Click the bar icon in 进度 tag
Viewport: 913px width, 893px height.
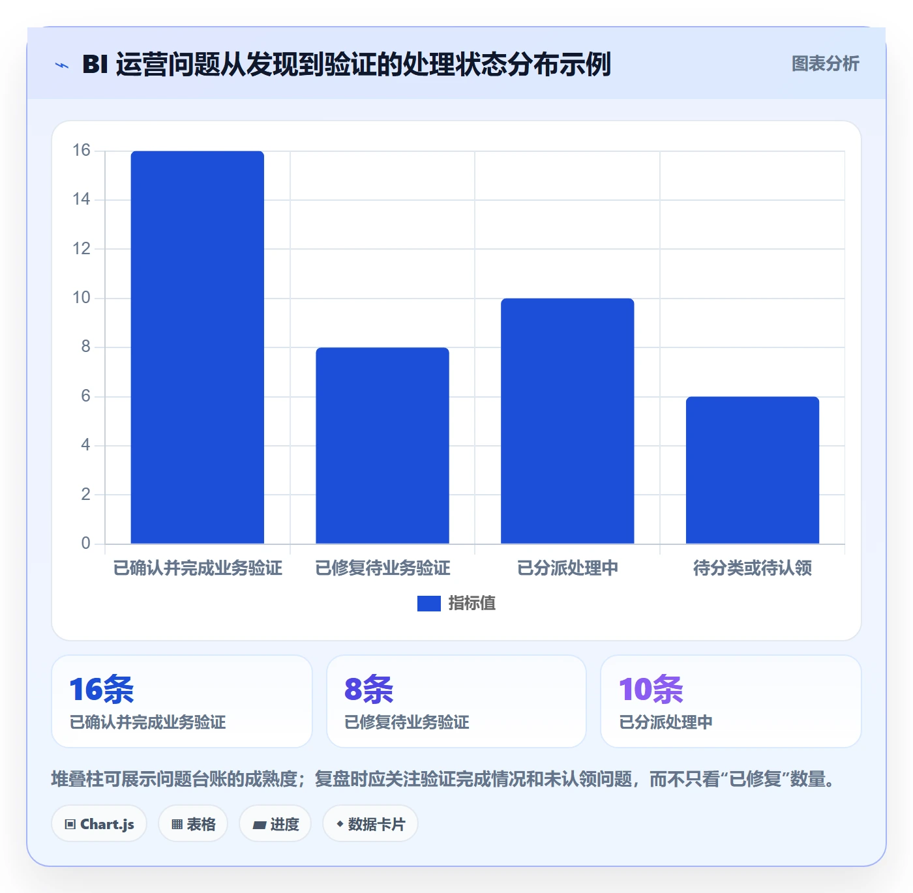point(260,825)
